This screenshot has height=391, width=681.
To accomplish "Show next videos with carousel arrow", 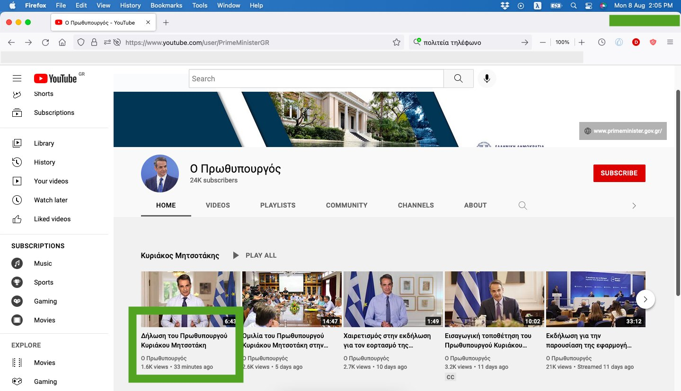I will (x=646, y=299).
